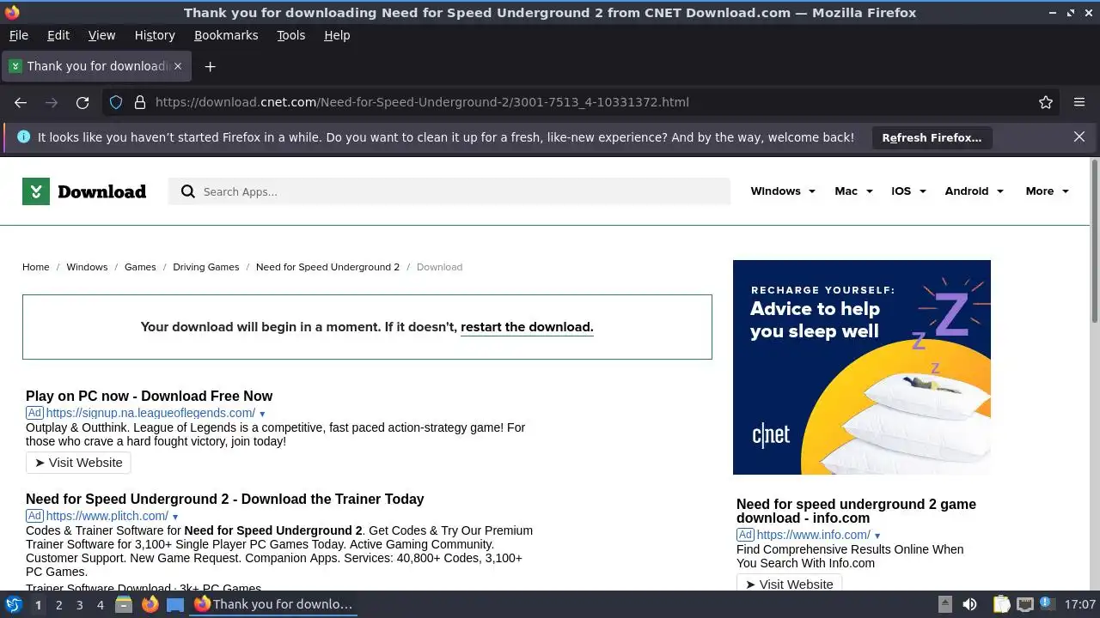Open the file manager icon in the taskbar

tap(124, 604)
